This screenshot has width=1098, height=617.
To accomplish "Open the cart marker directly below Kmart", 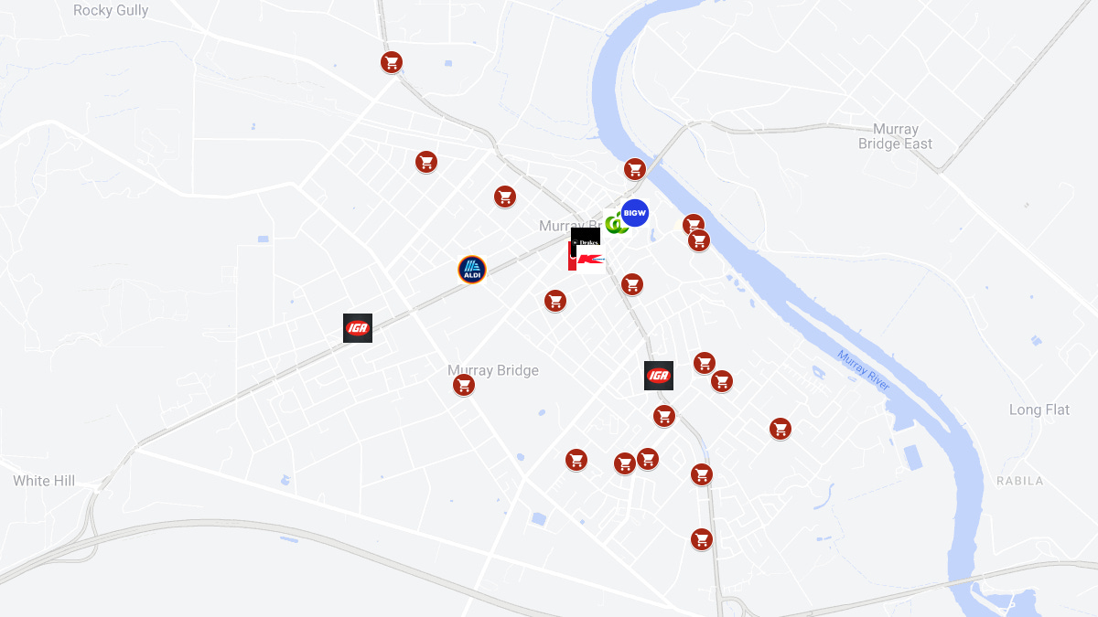I will [x=632, y=284].
